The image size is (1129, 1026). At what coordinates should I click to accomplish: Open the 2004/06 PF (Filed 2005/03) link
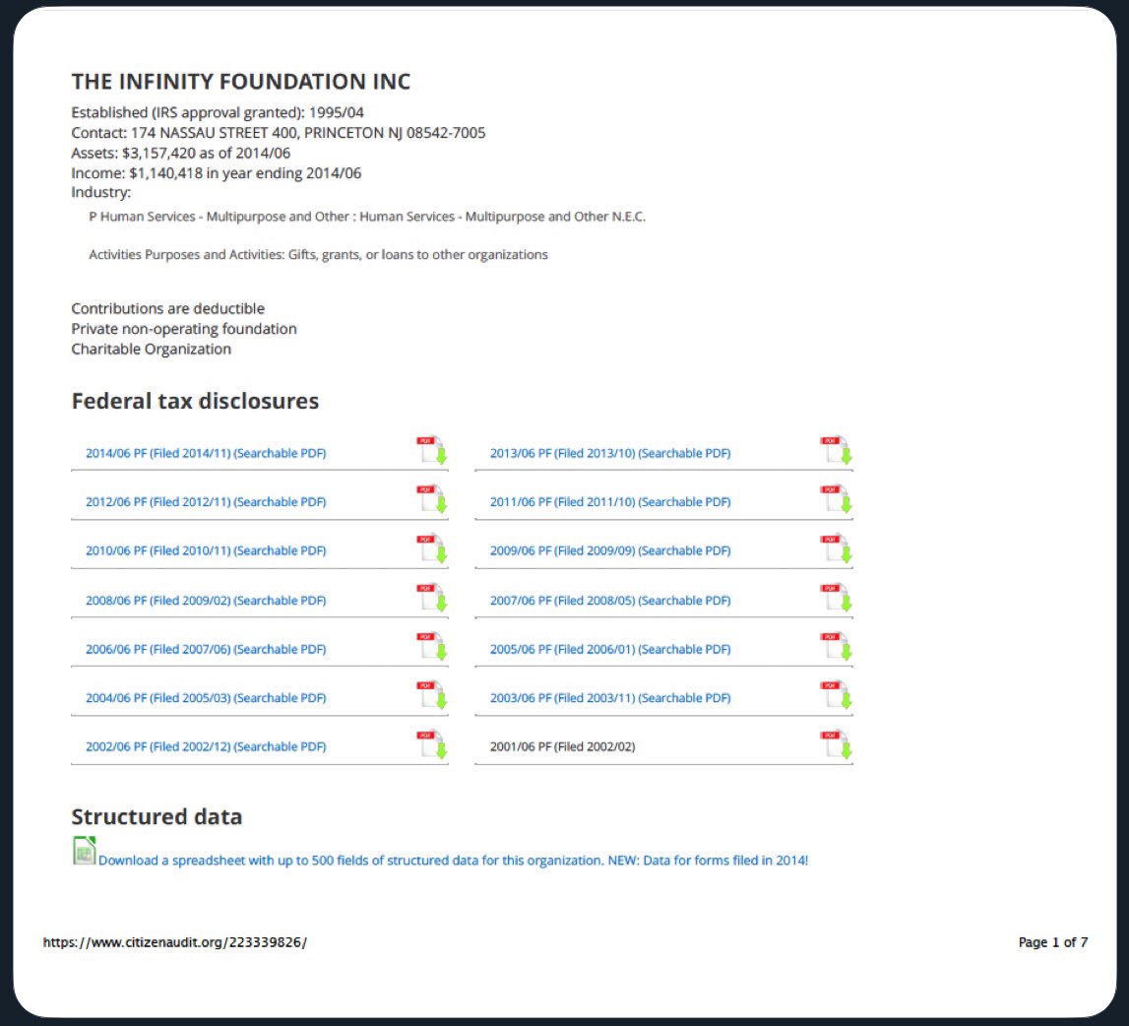point(206,697)
